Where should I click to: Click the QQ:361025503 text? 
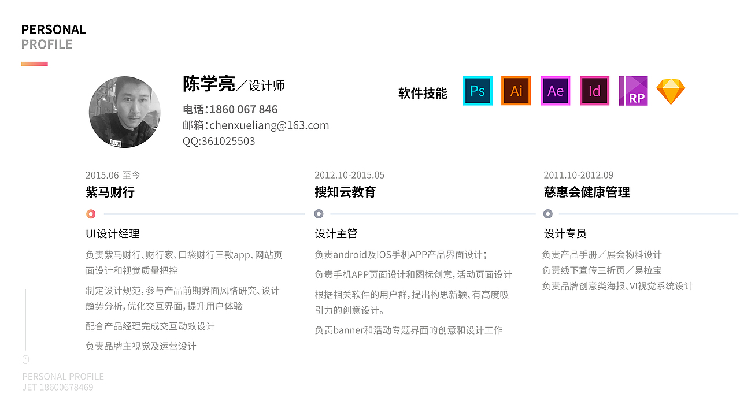click(219, 141)
